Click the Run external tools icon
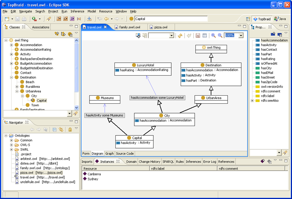Viewport: 292px width, 199px height. pyautogui.click(x=34, y=19)
